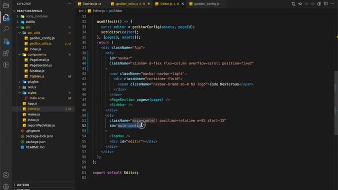Screen dimensions: 338x190
Task: Click 'export default Editor;' code line
Action: pyautogui.click(x=116, y=173)
